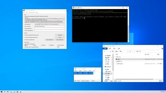Click the Task View taskbar icon
166x93 pixels.
coord(8,92)
